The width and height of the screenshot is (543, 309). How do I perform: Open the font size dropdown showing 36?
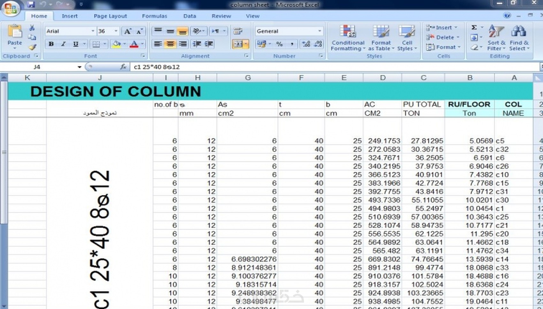click(x=116, y=31)
